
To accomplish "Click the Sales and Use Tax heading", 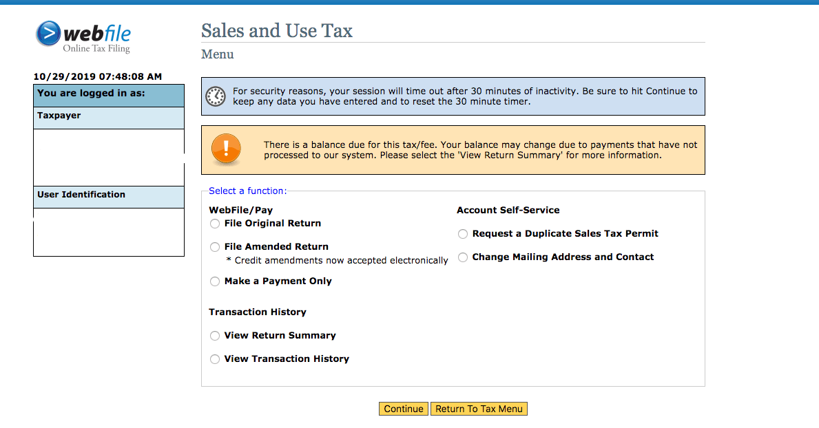I will 277,31.
